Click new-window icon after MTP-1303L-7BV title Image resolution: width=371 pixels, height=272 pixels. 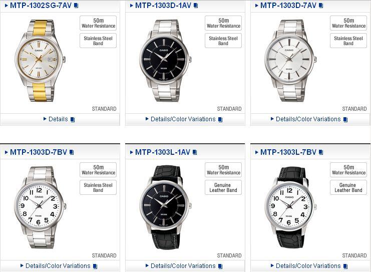(x=321, y=152)
